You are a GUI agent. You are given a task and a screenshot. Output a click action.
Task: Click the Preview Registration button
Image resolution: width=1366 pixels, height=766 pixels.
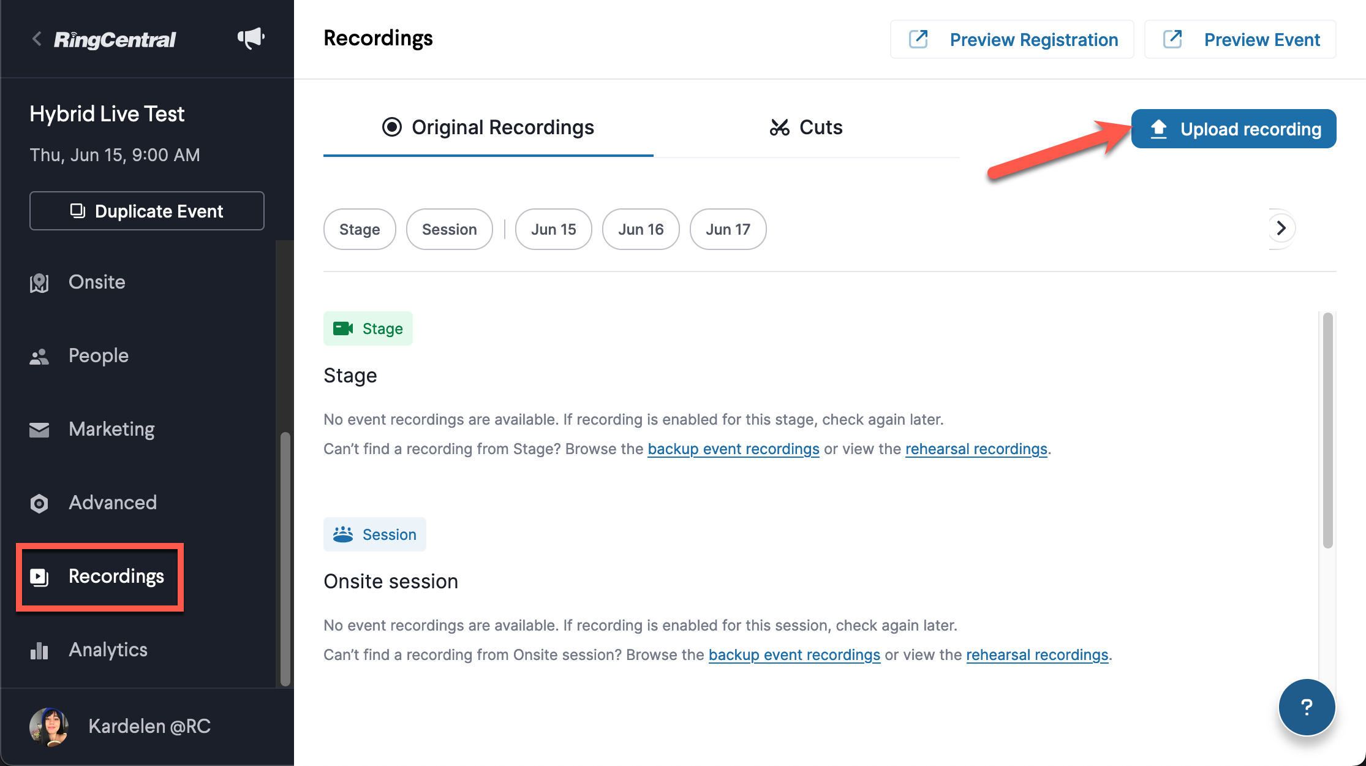[1012, 39]
